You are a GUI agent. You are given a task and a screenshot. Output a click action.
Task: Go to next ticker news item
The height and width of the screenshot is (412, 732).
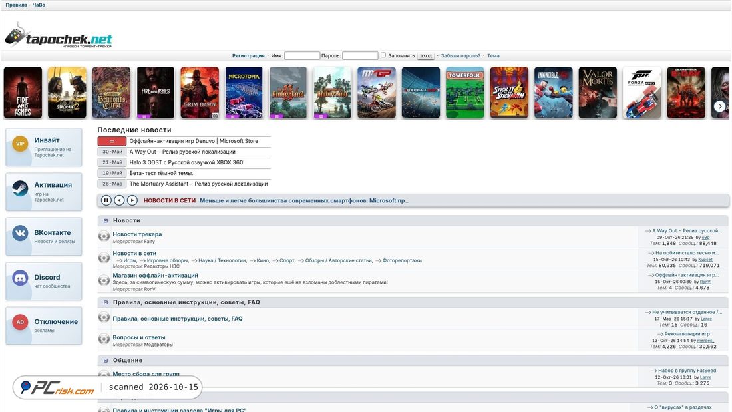132,200
